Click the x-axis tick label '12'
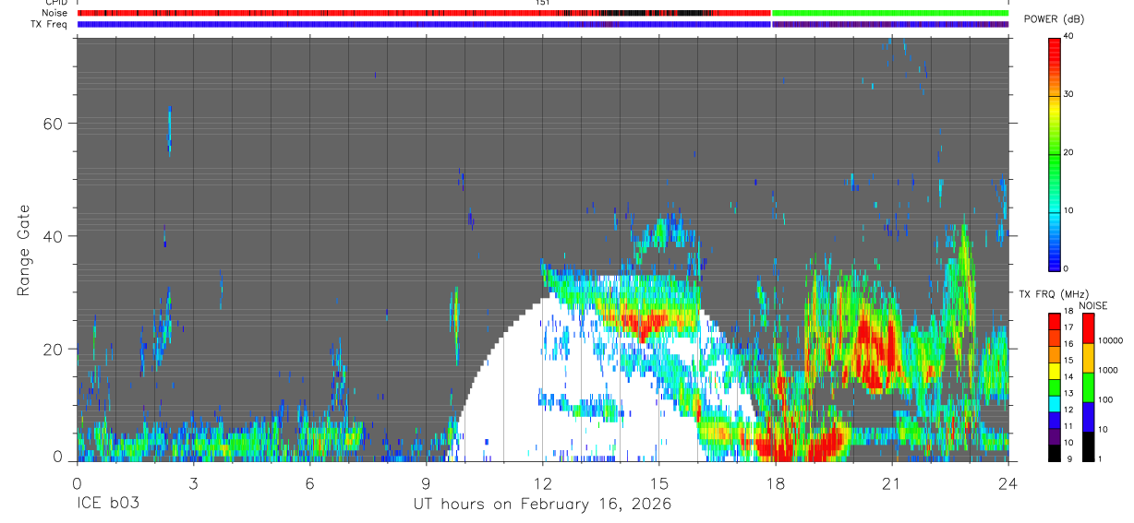Viewport: 1134px width, 523px height. pos(542,483)
